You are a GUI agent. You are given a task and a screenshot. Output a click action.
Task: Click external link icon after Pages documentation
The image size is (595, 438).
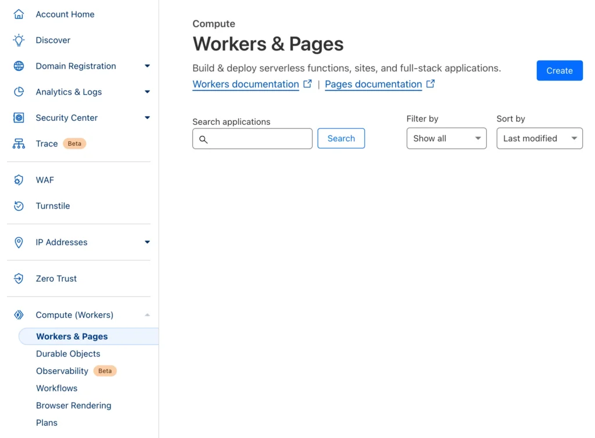(431, 84)
